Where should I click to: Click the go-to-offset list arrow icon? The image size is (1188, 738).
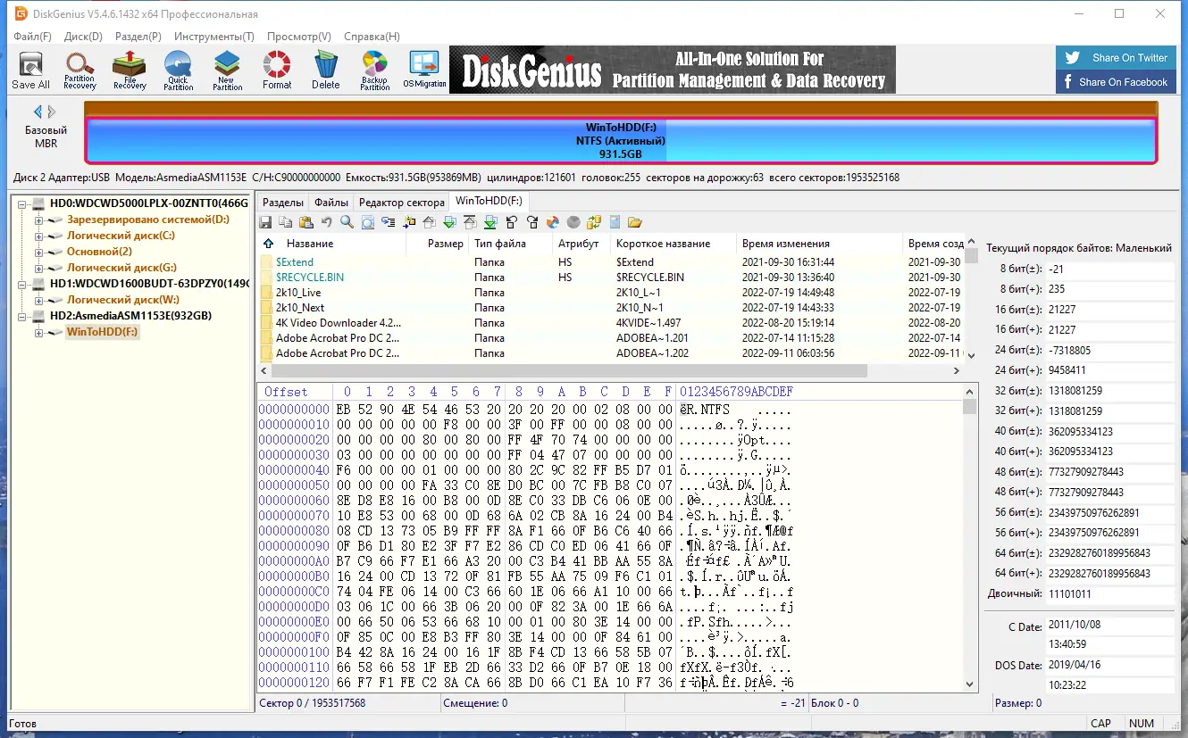[388, 222]
